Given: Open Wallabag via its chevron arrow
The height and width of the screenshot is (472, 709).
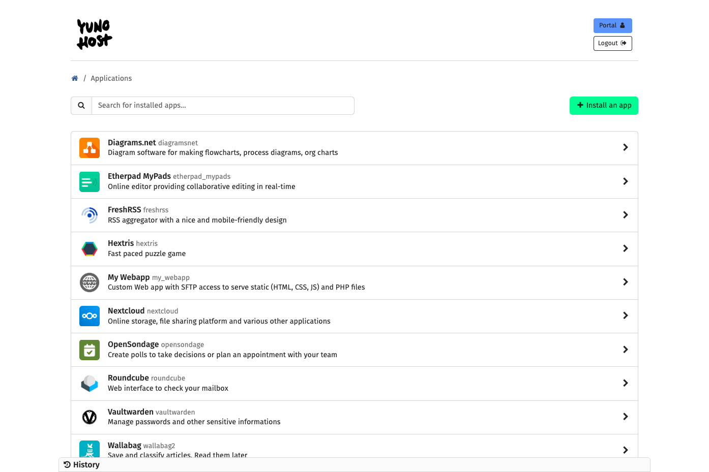Looking at the screenshot, I should pos(626,450).
